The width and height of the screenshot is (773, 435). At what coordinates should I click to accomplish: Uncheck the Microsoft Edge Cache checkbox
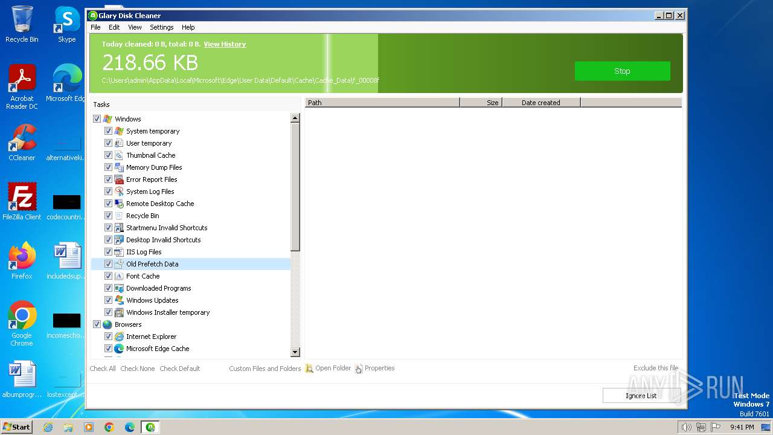[108, 349]
